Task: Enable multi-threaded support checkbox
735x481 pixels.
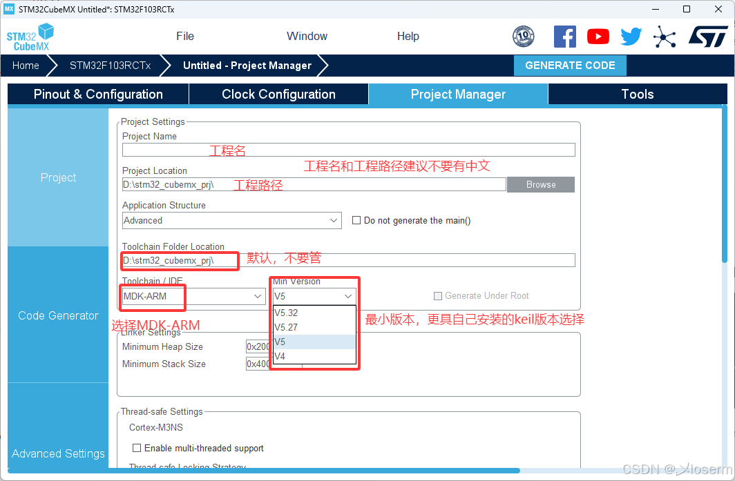Action: click(x=137, y=448)
